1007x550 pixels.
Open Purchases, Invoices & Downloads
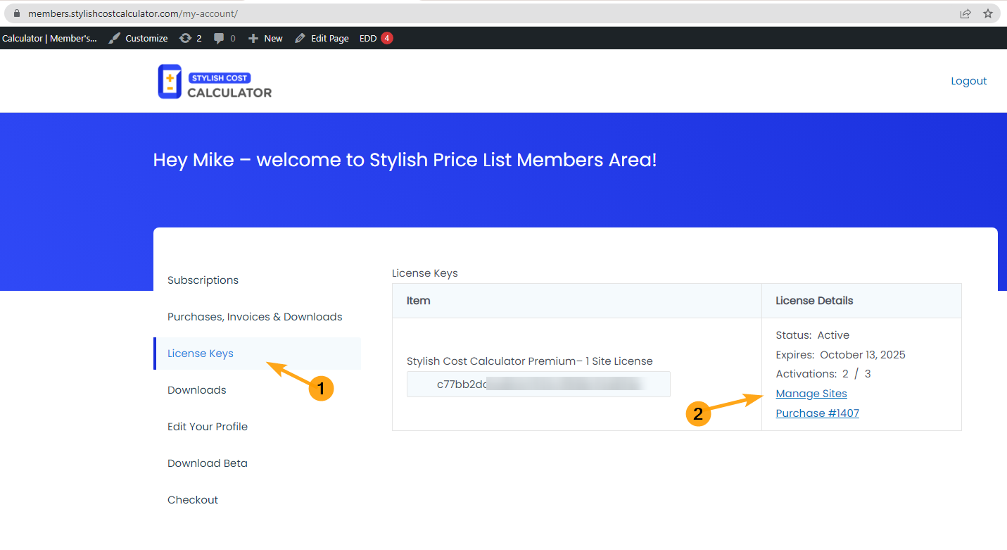pyautogui.click(x=255, y=317)
